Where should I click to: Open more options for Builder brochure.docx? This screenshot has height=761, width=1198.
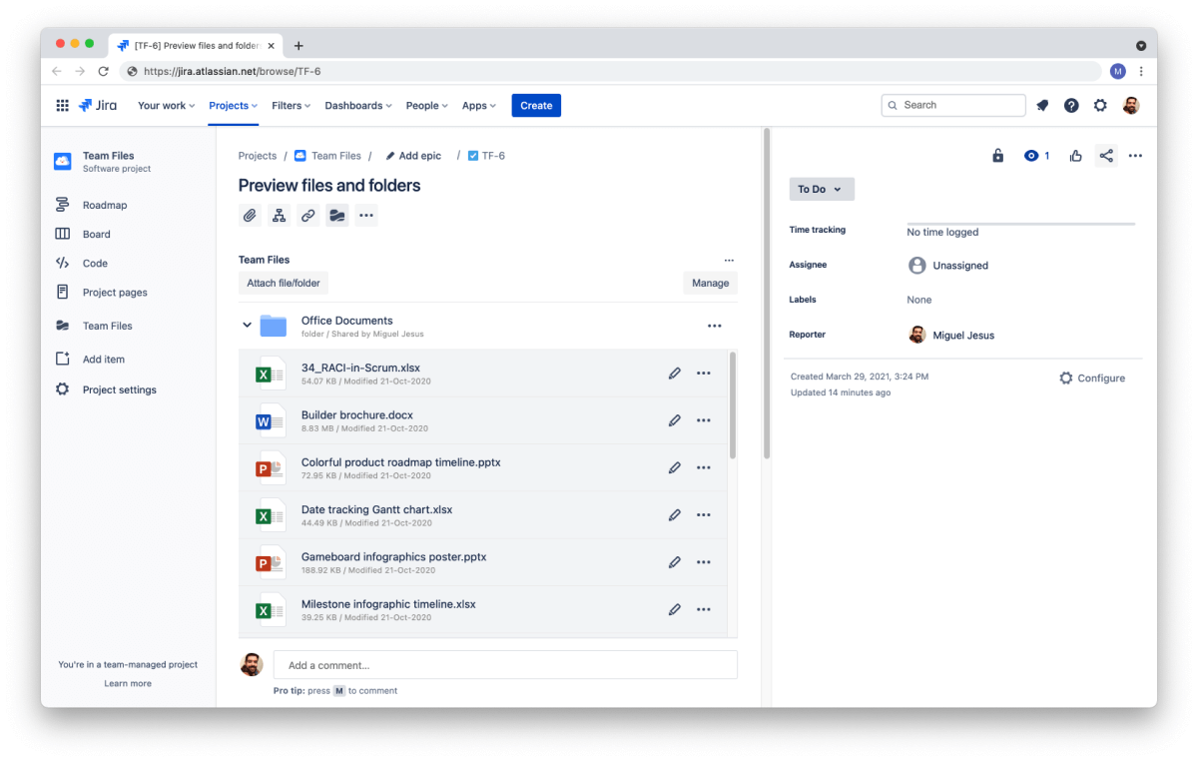tap(704, 420)
